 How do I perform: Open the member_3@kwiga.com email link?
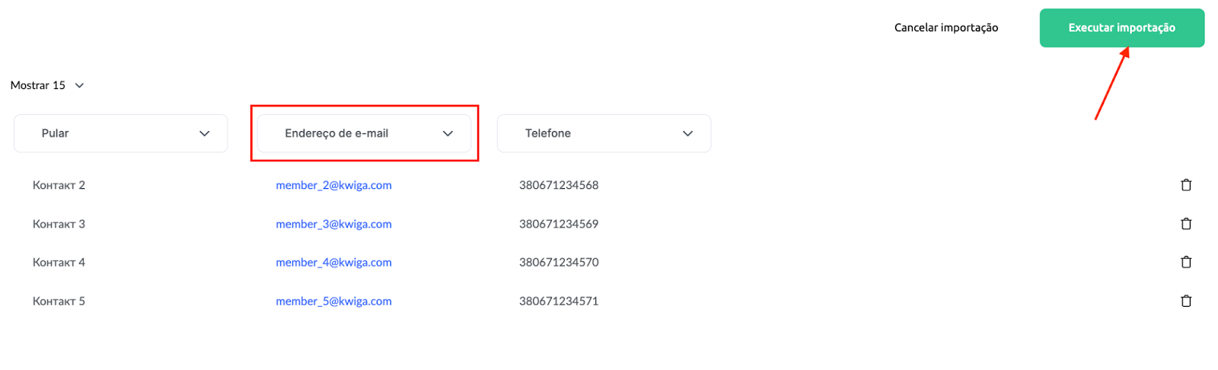click(x=333, y=224)
